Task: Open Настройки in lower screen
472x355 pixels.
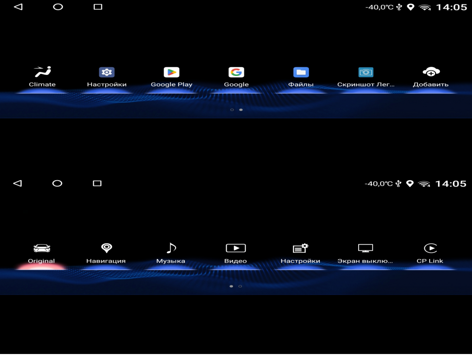Action: [x=300, y=248]
